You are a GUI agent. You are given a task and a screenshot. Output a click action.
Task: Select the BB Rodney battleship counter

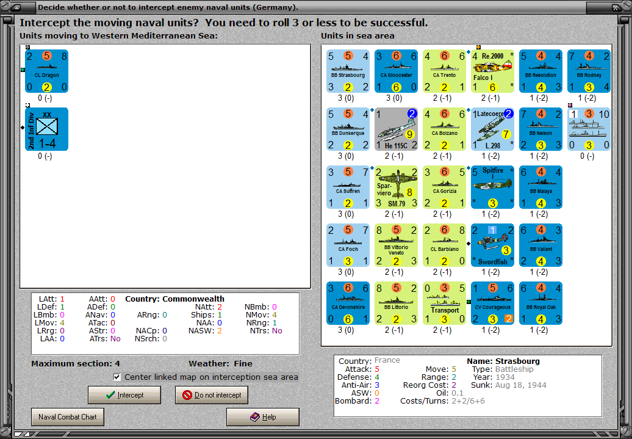pos(589,71)
